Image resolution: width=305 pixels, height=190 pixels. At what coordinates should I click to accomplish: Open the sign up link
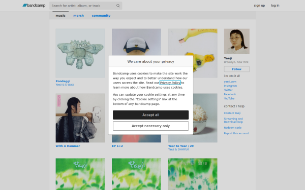pyautogui.click(x=259, y=6)
